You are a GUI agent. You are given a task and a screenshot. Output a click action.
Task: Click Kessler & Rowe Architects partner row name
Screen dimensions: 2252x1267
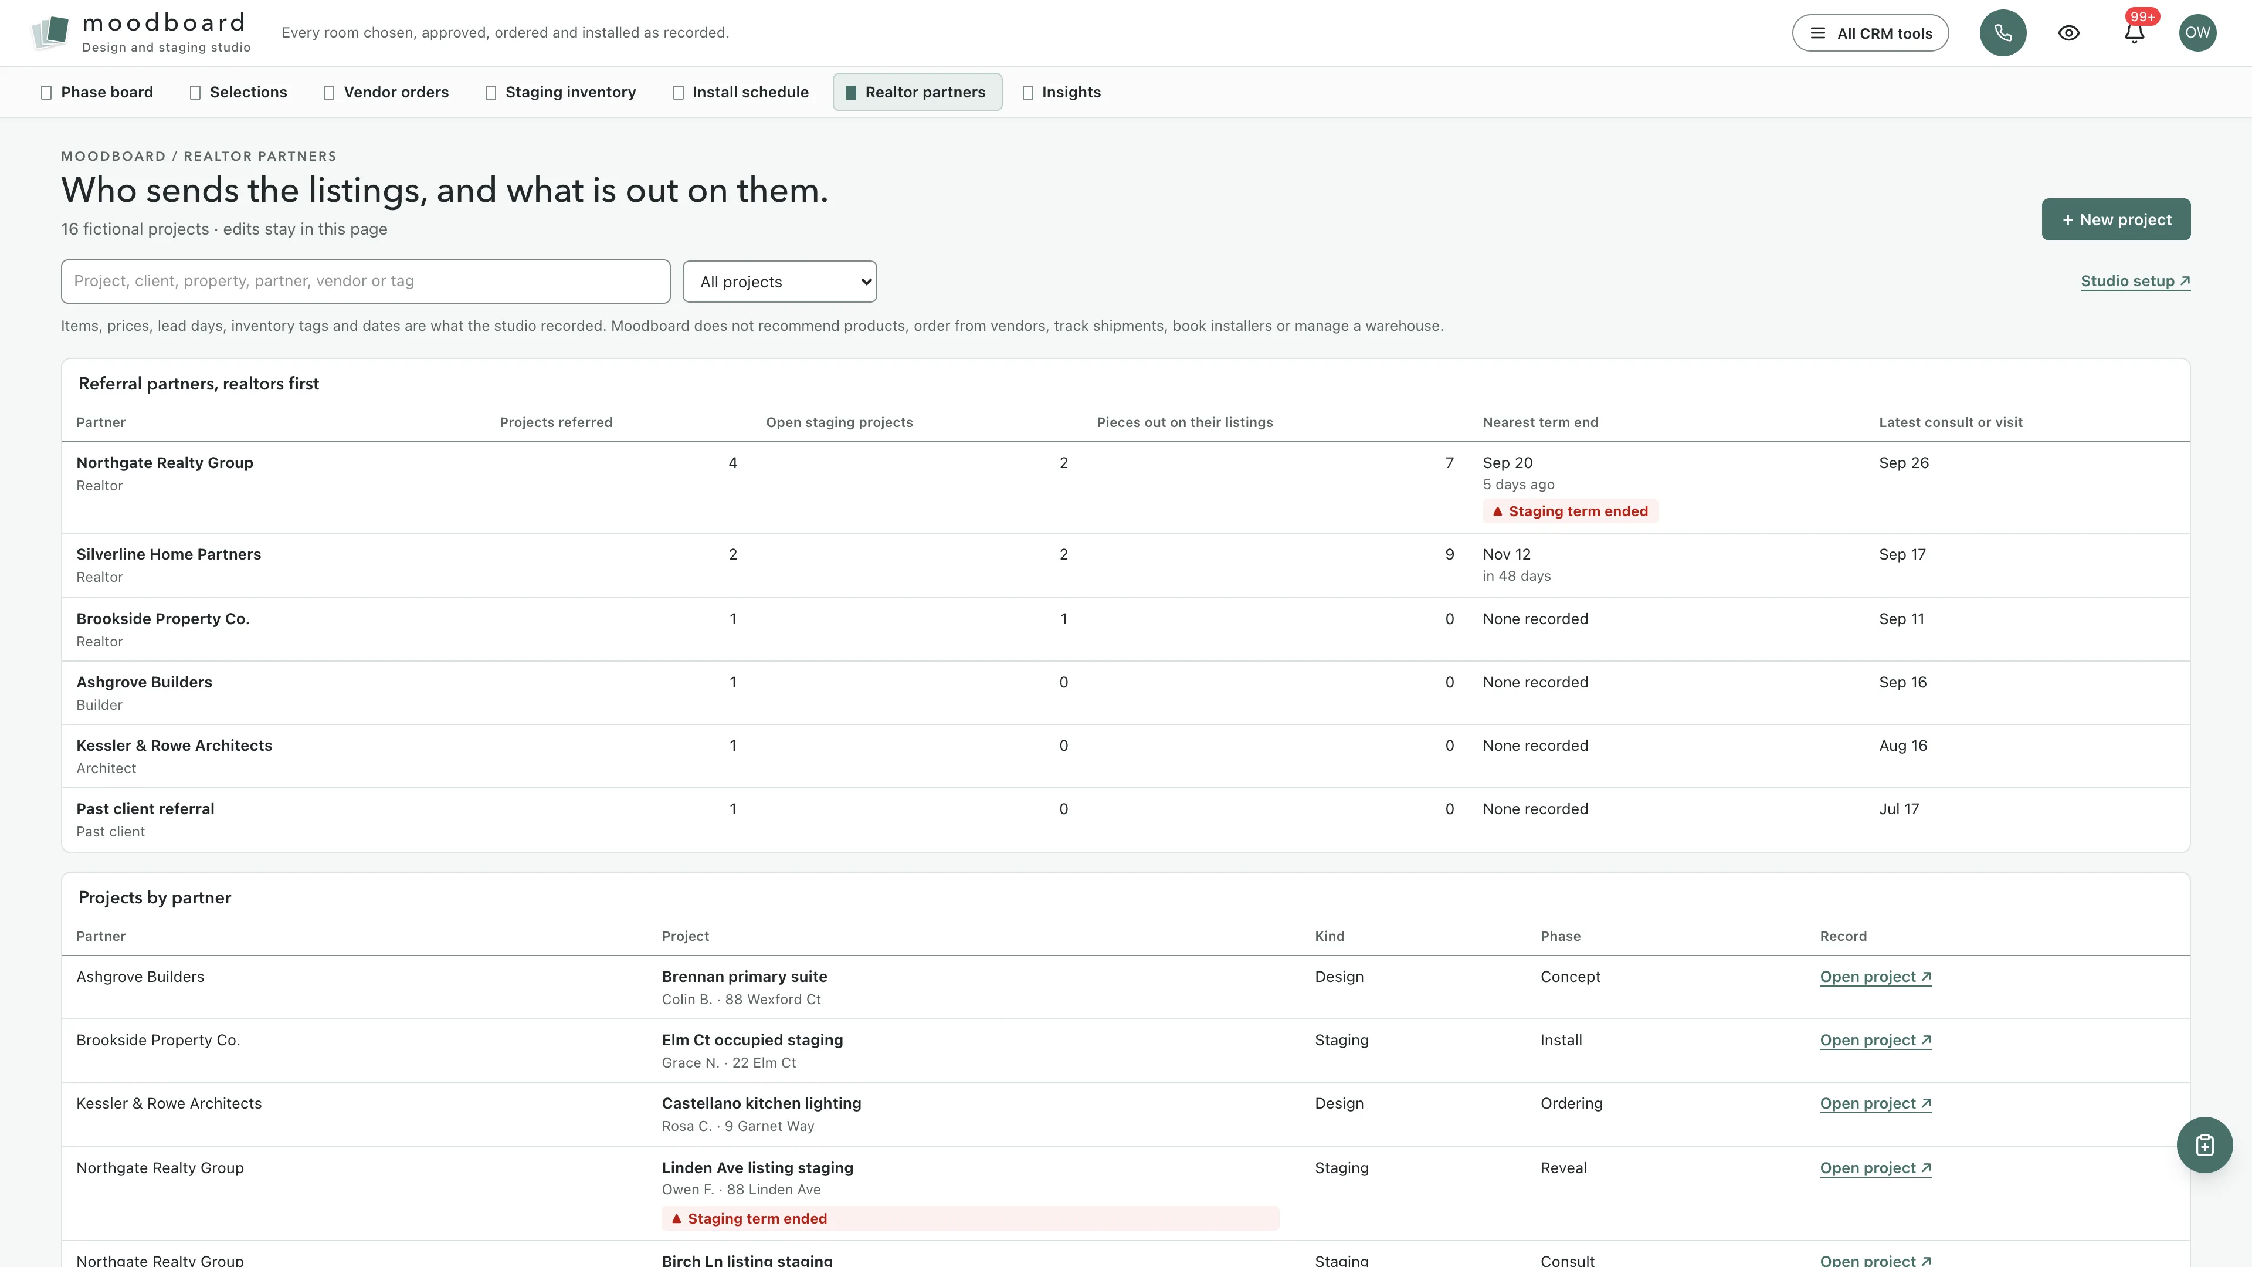click(174, 746)
